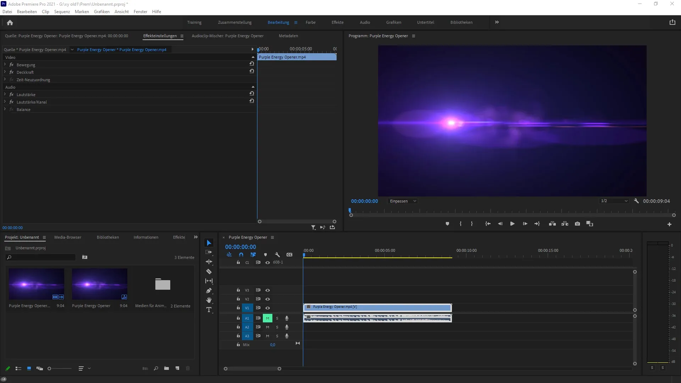Click the Home icon
The image size is (681, 383).
10,22
